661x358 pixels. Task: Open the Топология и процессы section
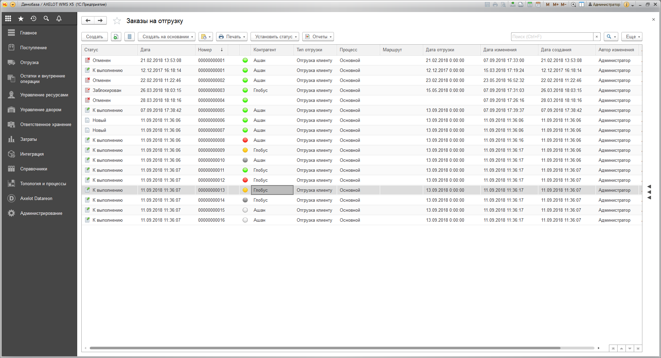click(x=39, y=183)
